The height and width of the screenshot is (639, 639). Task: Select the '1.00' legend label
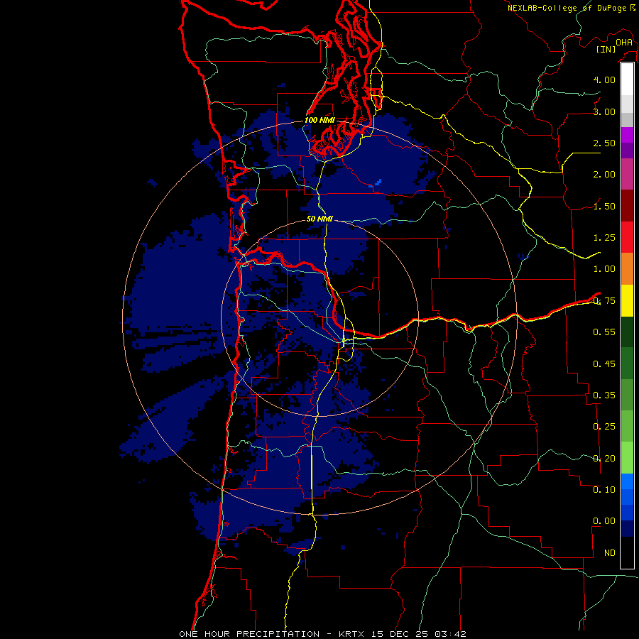[604, 269]
